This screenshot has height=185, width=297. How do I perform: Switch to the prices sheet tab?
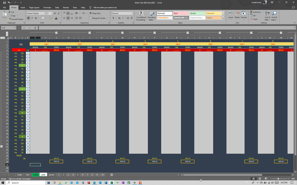52,175
